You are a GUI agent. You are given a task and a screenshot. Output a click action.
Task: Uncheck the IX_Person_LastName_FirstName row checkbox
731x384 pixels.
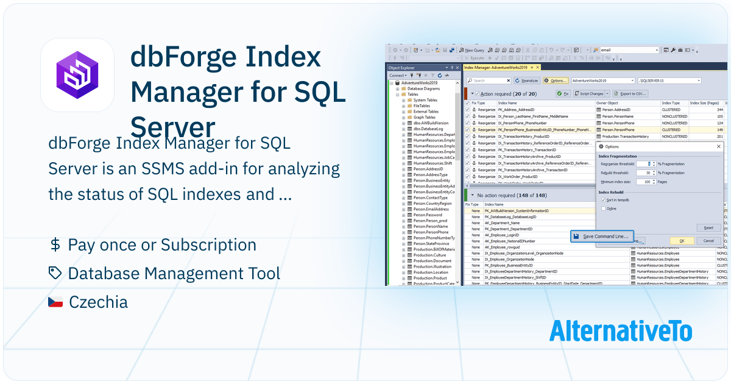click(x=467, y=116)
